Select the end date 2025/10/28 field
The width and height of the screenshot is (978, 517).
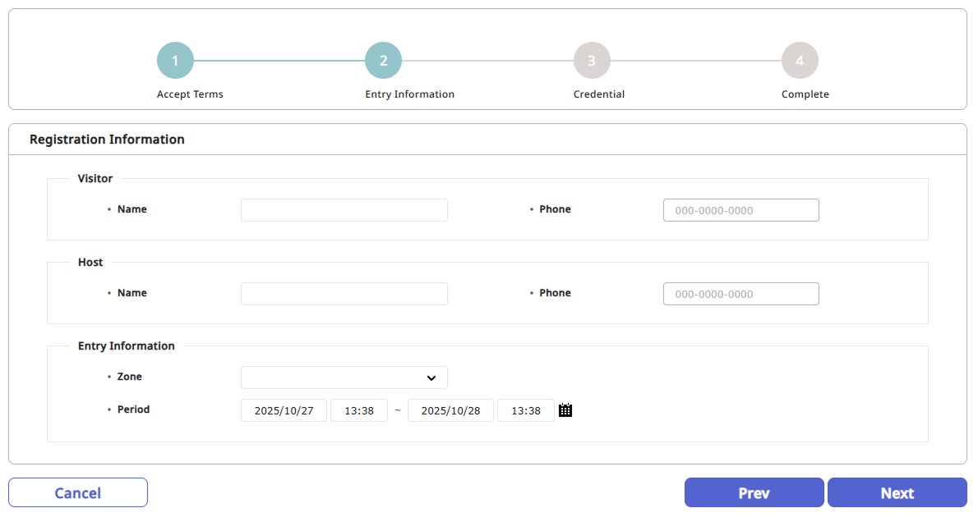[x=450, y=410]
